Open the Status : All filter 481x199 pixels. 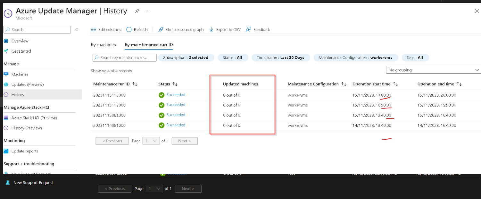point(232,58)
